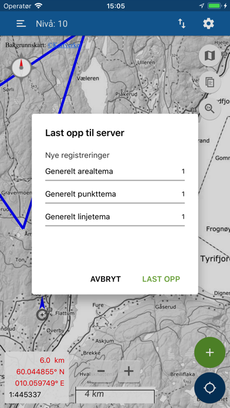Image resolution: width=230 pixels, height=408 pixels.
Task: Zoom out with the minus button
Action: [101, 371]
